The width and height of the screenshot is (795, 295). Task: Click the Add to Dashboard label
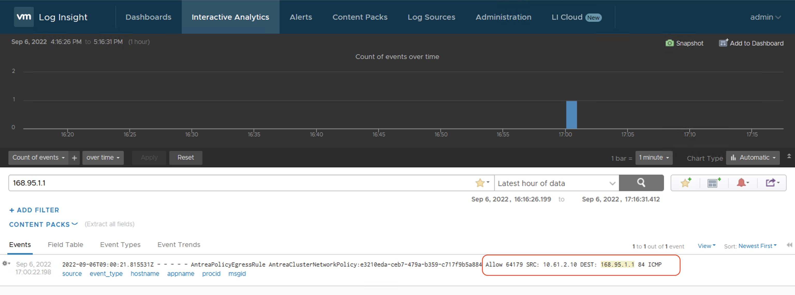pyautogui.click(x=756, y=43)
